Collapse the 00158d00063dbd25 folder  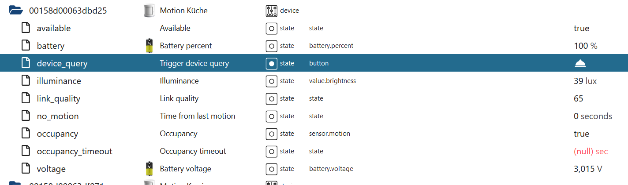click(16, 11)
